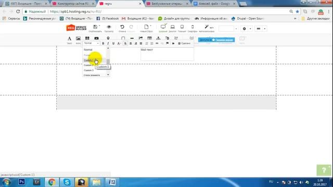
Task: Click the magic wand auto-layout icon
Action: point(207,26)
